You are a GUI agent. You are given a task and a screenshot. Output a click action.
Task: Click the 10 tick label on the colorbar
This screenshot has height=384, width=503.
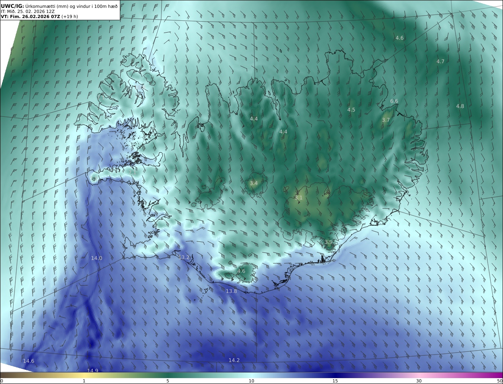[x=251, y=381]
